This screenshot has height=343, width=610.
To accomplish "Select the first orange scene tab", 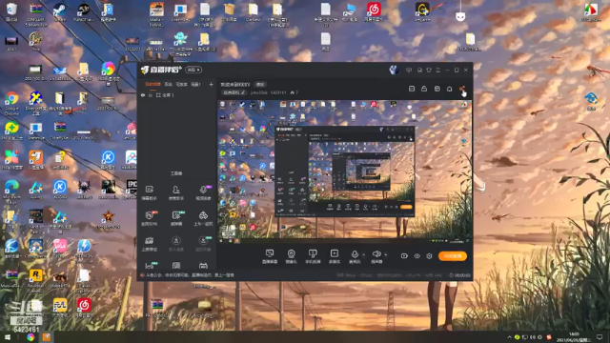I will [x=152, y=84].
